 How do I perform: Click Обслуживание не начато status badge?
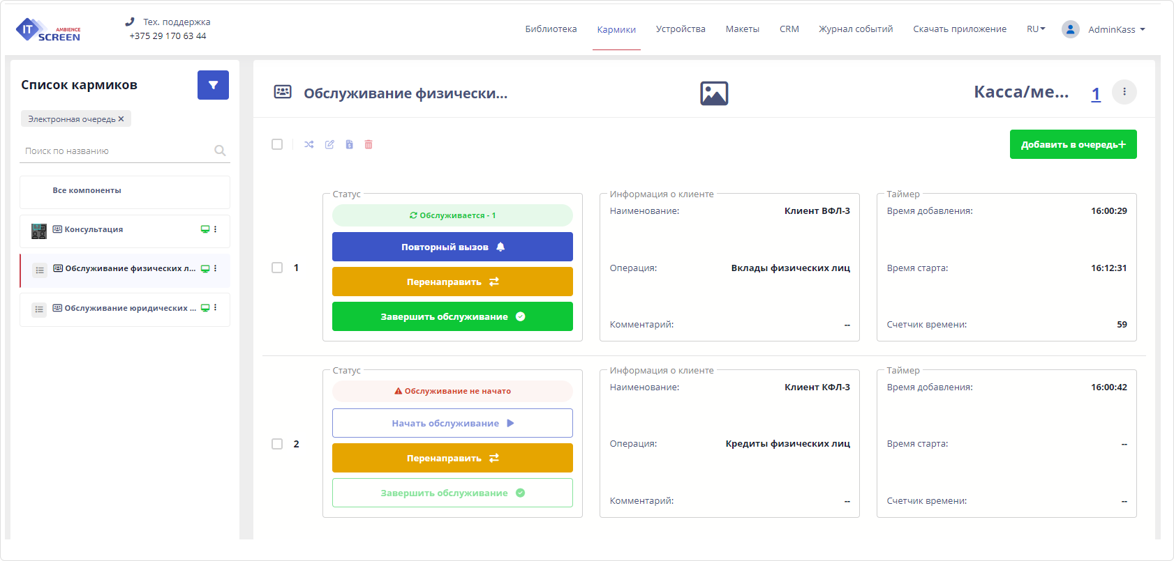[452, 391]
